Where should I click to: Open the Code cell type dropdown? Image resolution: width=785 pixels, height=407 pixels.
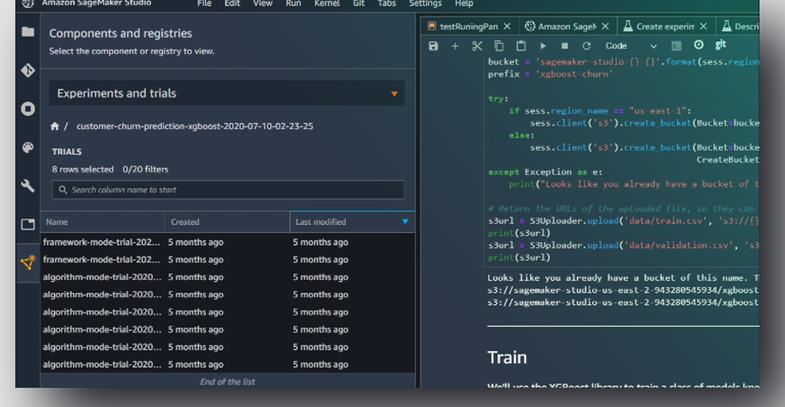[631, 46]
